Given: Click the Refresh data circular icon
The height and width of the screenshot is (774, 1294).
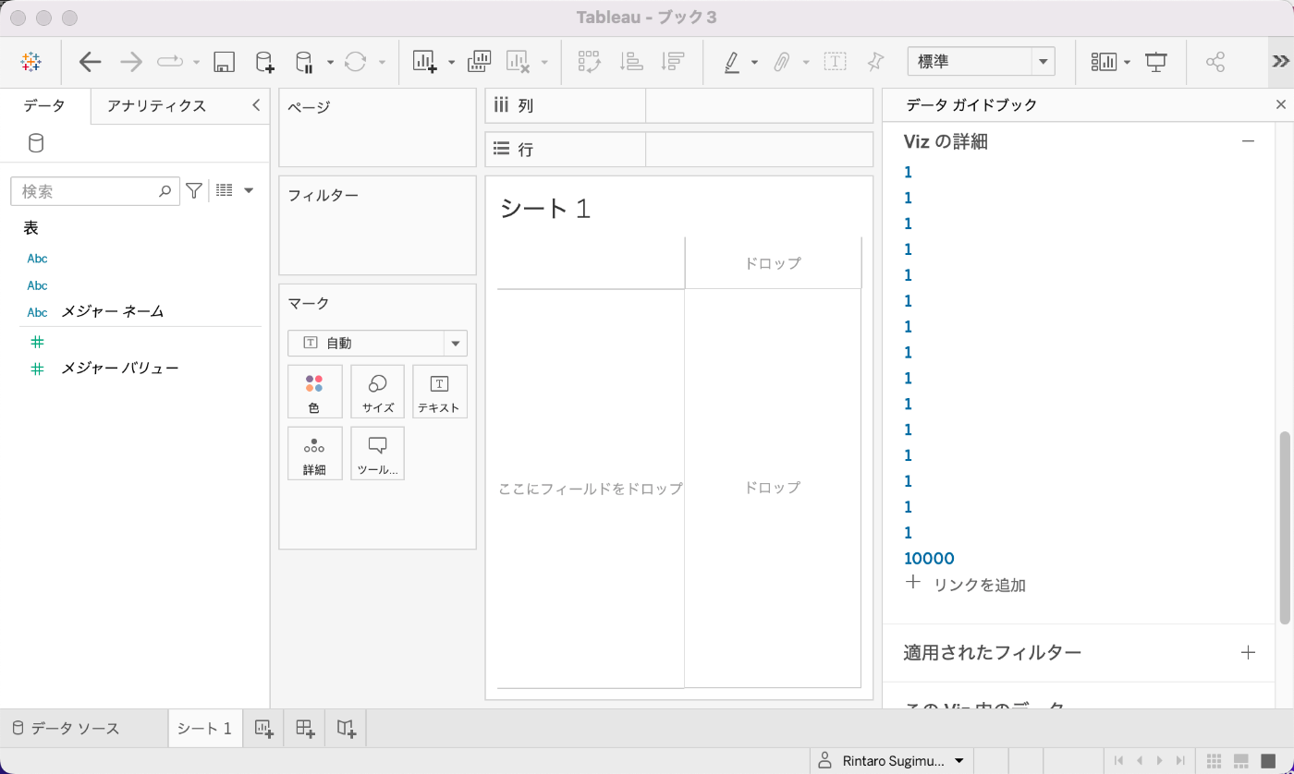Looking at the screenshot, I should click(x=355, y=62).
